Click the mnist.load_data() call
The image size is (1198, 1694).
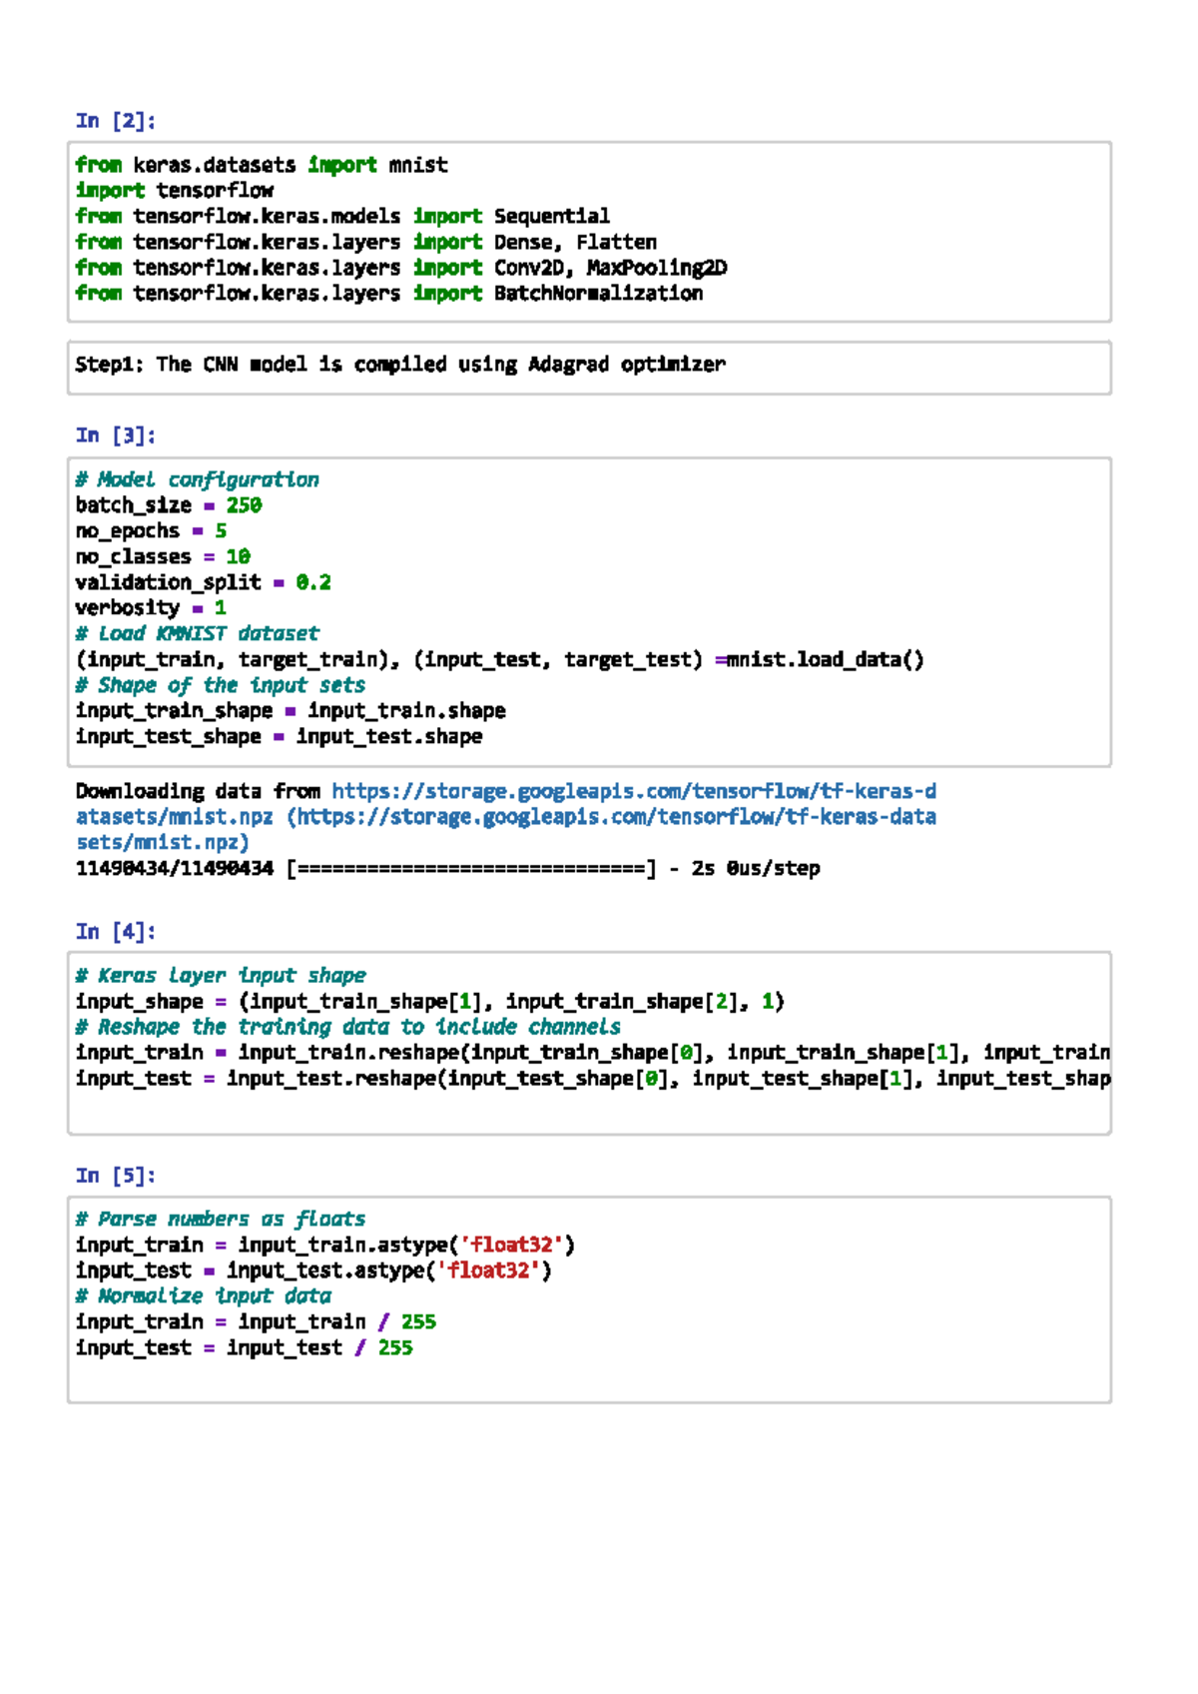click(825, 660)
